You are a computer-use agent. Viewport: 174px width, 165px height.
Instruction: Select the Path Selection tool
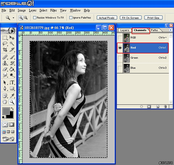(x=5, y=82)
